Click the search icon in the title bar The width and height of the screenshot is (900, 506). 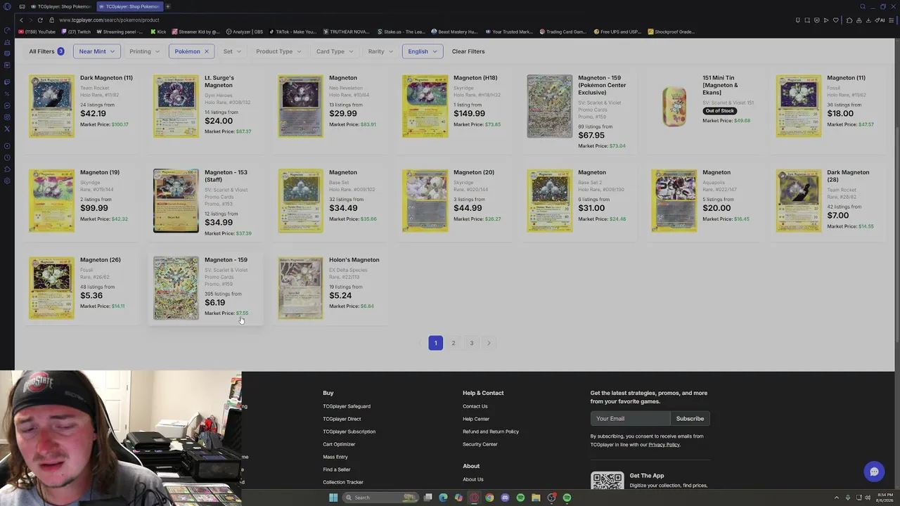tap(863, 6)
